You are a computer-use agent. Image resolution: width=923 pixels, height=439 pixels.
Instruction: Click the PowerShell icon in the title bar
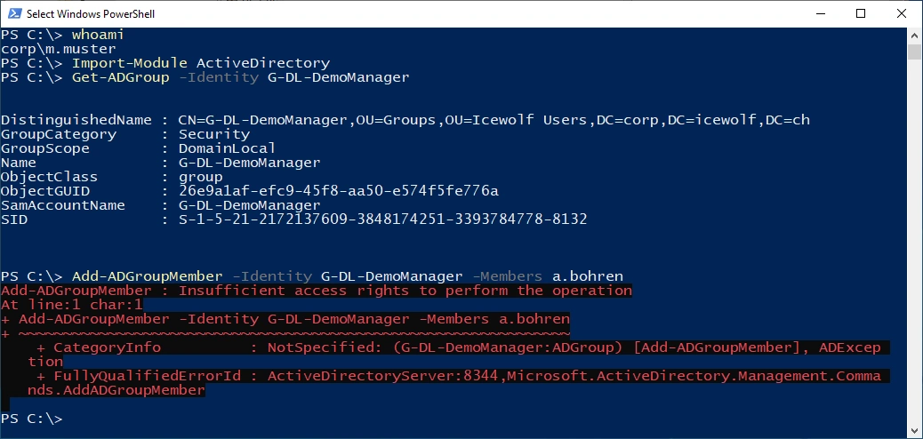coord(12,13)
